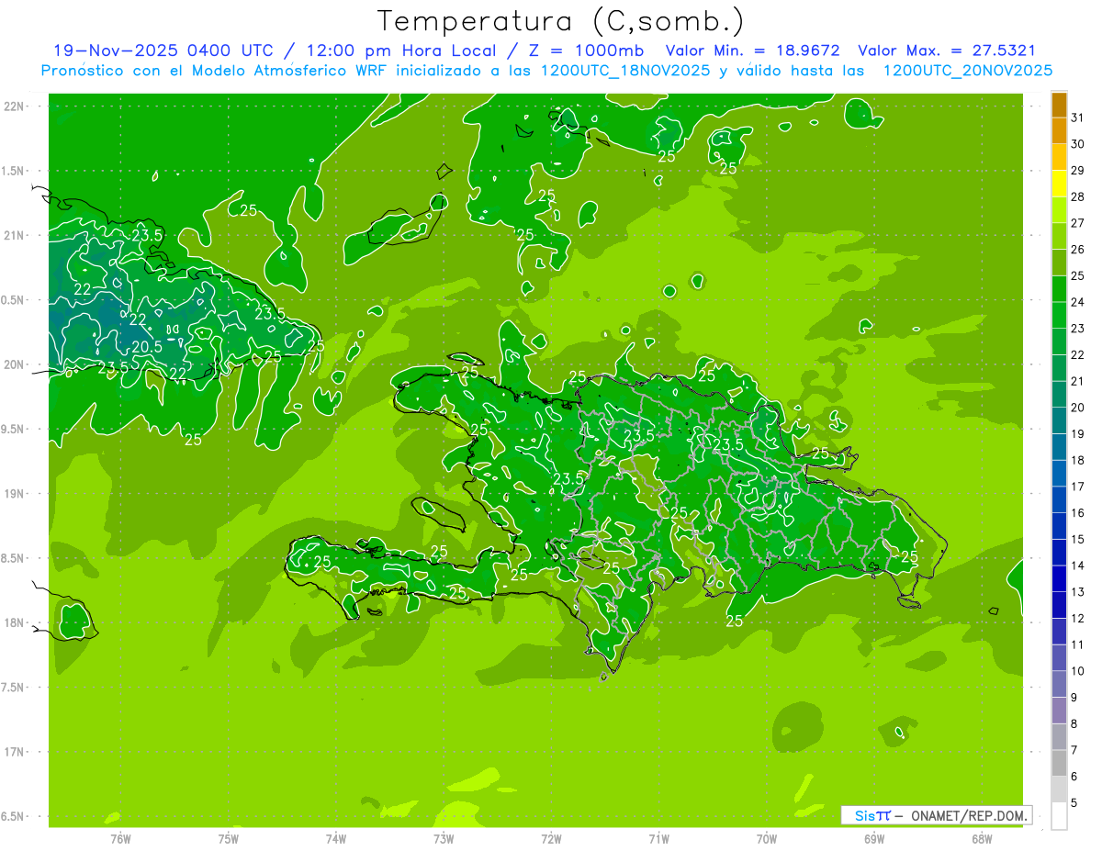
Task: Click the valid-until time '1200UTC_20NOV2025'
Action: (967, 71)
